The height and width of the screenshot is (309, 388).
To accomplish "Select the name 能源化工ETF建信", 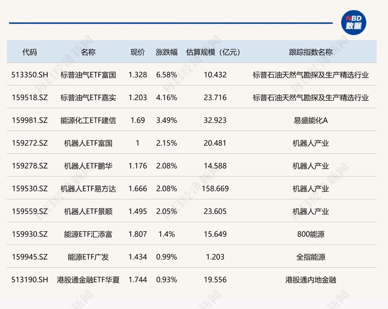I will coord(88,120).
